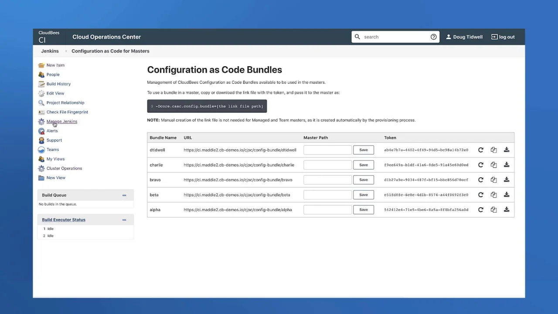Select the alpha bundle token value
This screenshot has width=558, height=314.
pyautogui.click(x=426, y=210)
